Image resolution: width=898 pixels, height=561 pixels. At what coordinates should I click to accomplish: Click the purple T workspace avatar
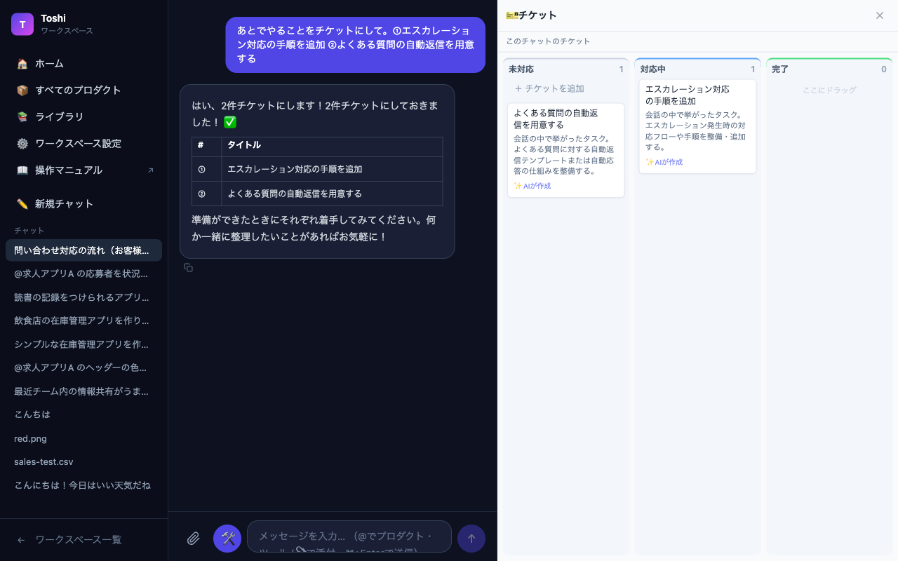tap(22, 24)
